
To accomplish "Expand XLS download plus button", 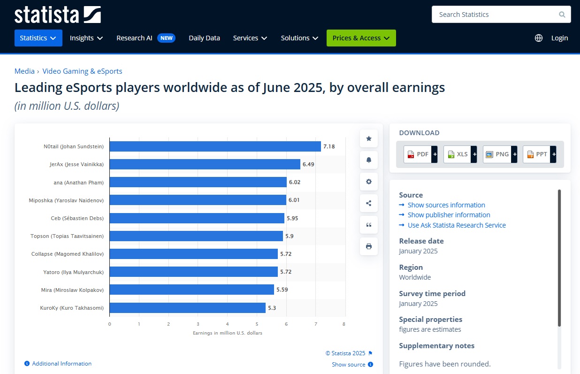I will 474,154.
